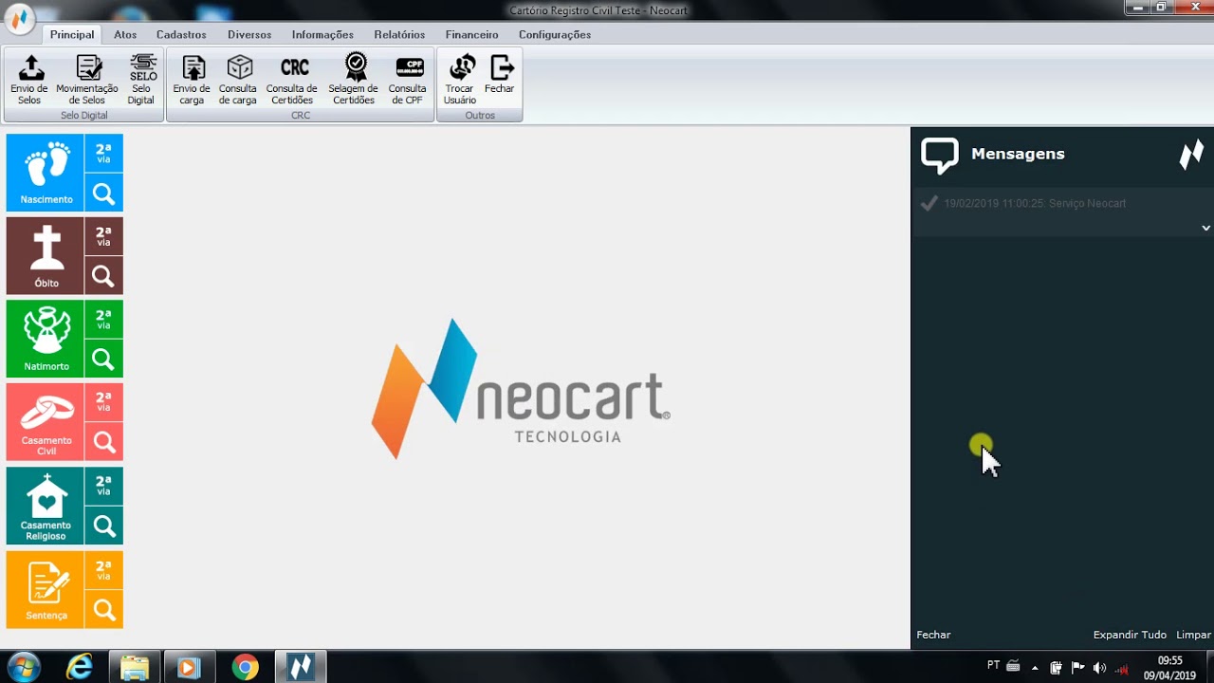Click Fechar in Mensagens panel
The width and height of the screenshot is (1214, 683).
tap(933, 635)
